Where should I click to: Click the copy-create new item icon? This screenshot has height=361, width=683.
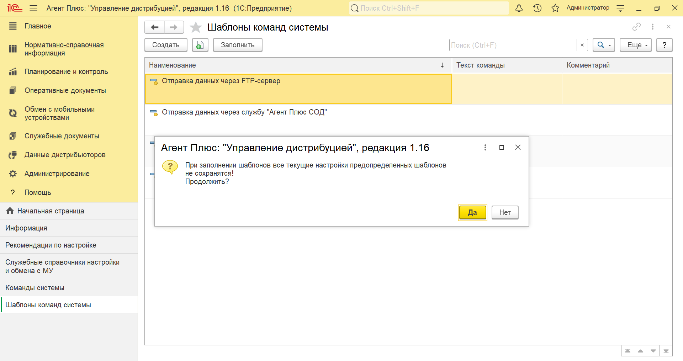(200, 45)
